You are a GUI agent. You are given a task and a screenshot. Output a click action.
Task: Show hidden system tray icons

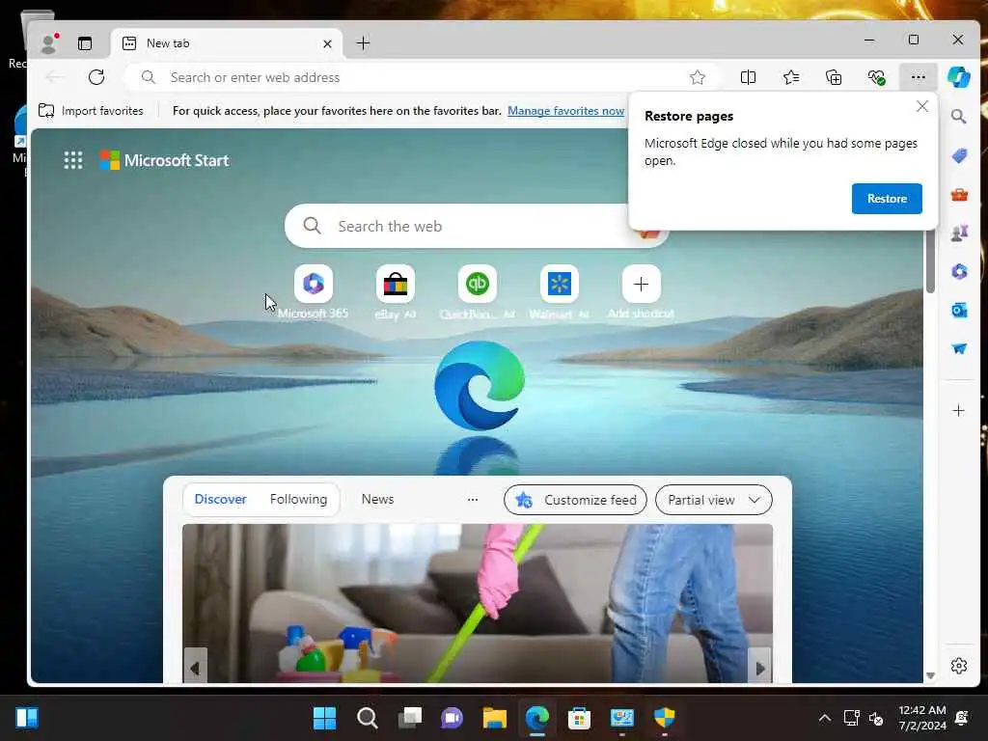(824, 718)
